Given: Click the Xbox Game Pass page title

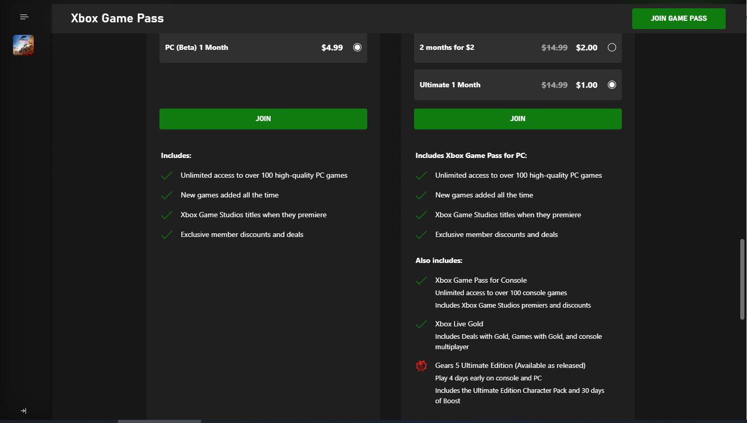Looking at the screenshot, I should click(x=117, y=18).
